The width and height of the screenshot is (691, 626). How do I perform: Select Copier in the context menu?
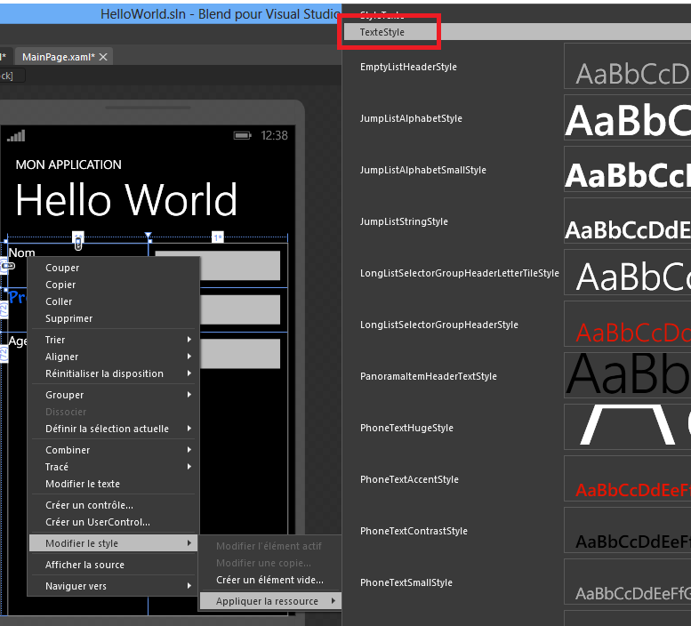pyautogui.click(x=60, y=285)
